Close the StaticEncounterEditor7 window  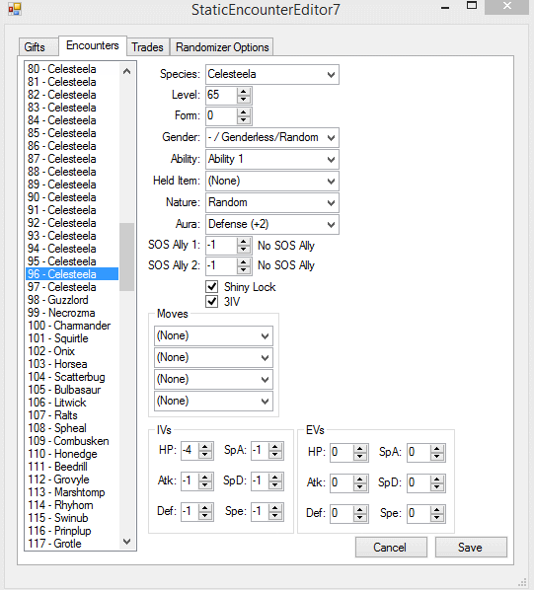click(x=506, y=6)
